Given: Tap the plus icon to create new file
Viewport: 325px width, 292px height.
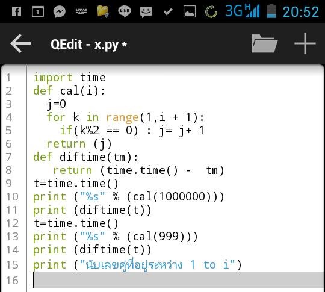Looking at the screenshot, I should (305, 43).
